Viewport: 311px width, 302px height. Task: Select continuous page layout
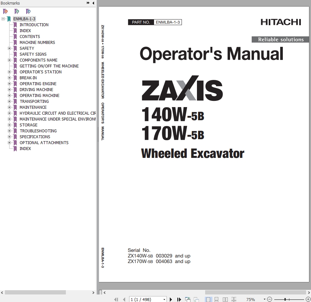tap(216, 299)
